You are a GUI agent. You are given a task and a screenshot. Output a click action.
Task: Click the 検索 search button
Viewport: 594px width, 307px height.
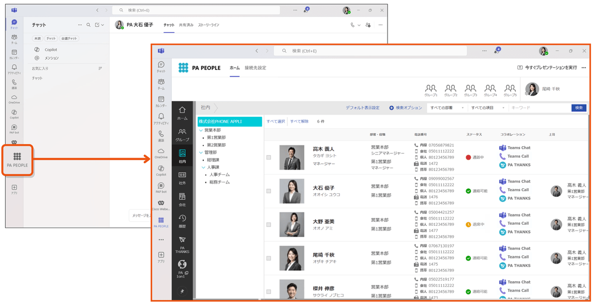(579, 108)
